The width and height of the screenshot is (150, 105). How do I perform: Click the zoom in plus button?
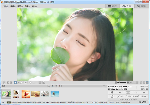(x=128, y=82)
